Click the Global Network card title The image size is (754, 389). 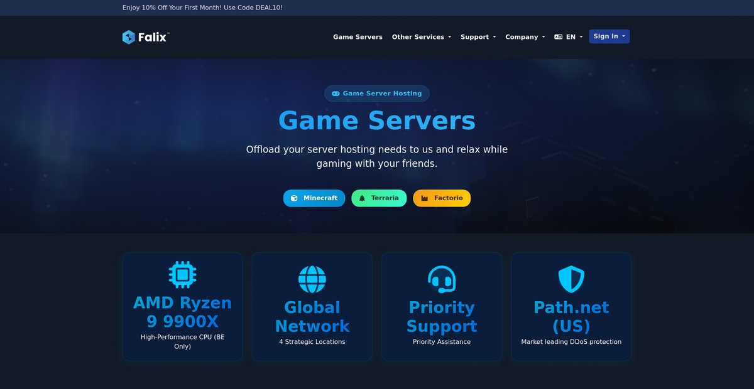pyautogui.click(x=312, y=317)
